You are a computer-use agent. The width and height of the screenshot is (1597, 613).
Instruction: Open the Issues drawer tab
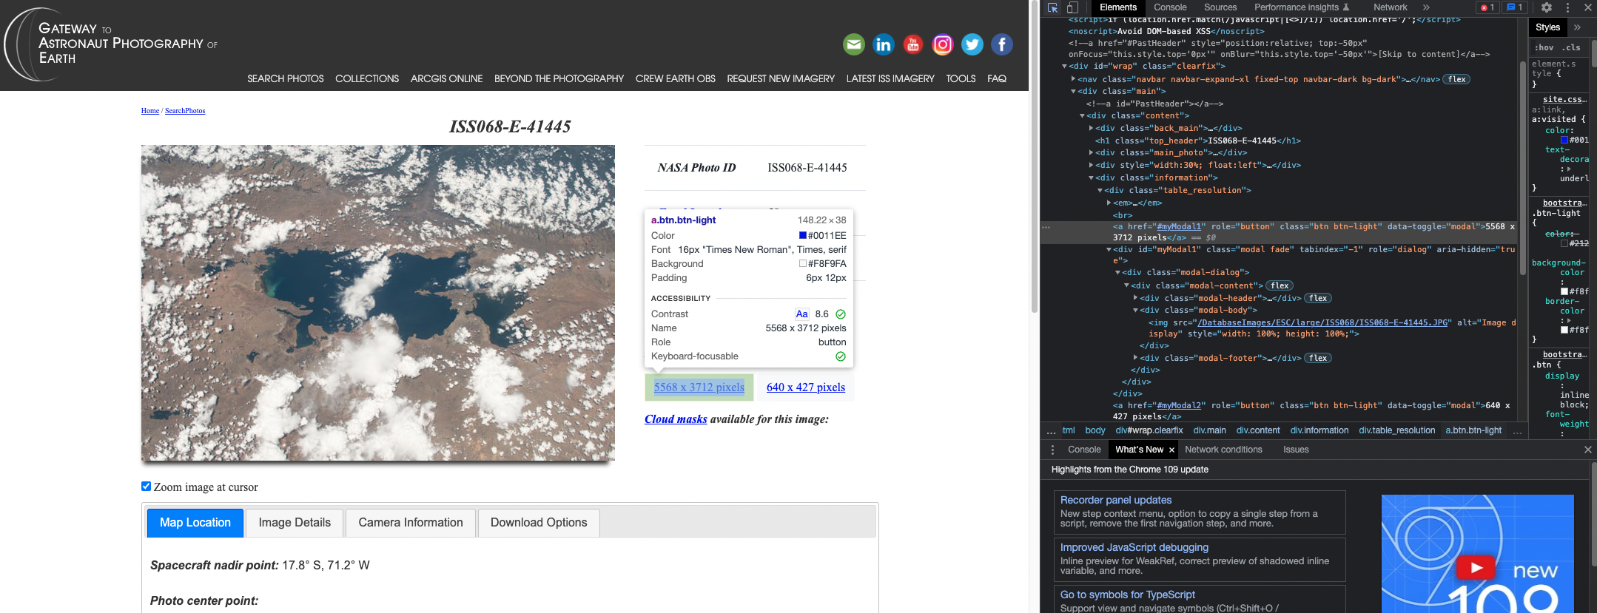pyautogui.click(x=1296, y=450)
